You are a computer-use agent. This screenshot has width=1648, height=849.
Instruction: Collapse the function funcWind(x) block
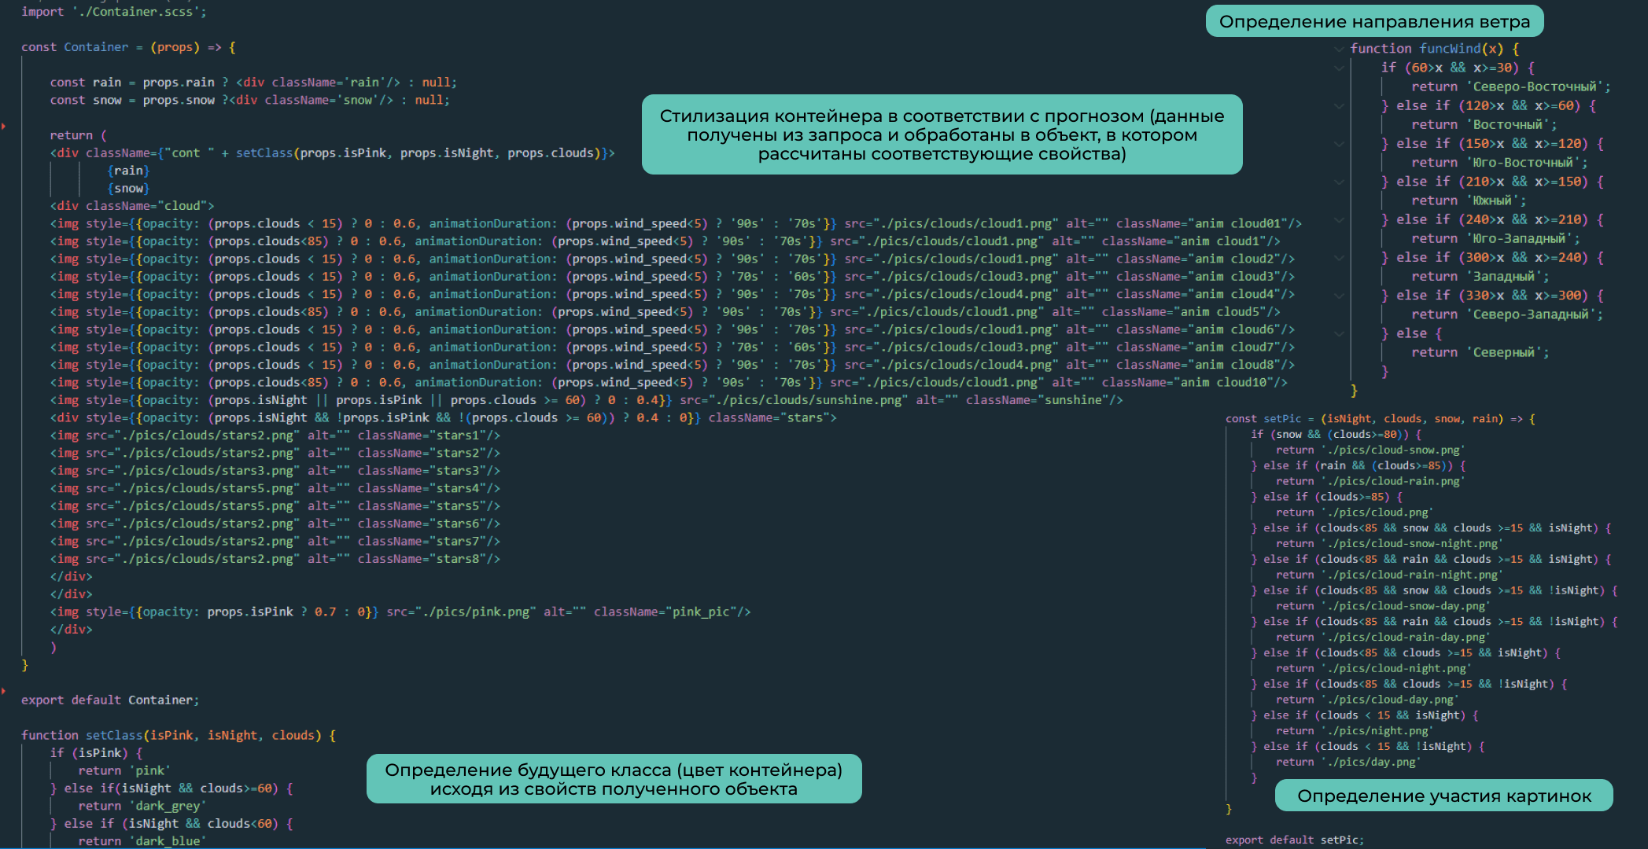(1339, 49)
